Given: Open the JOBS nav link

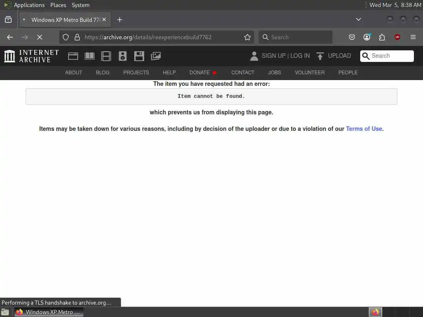Looking at the screenshot, I should click(274, 73).
